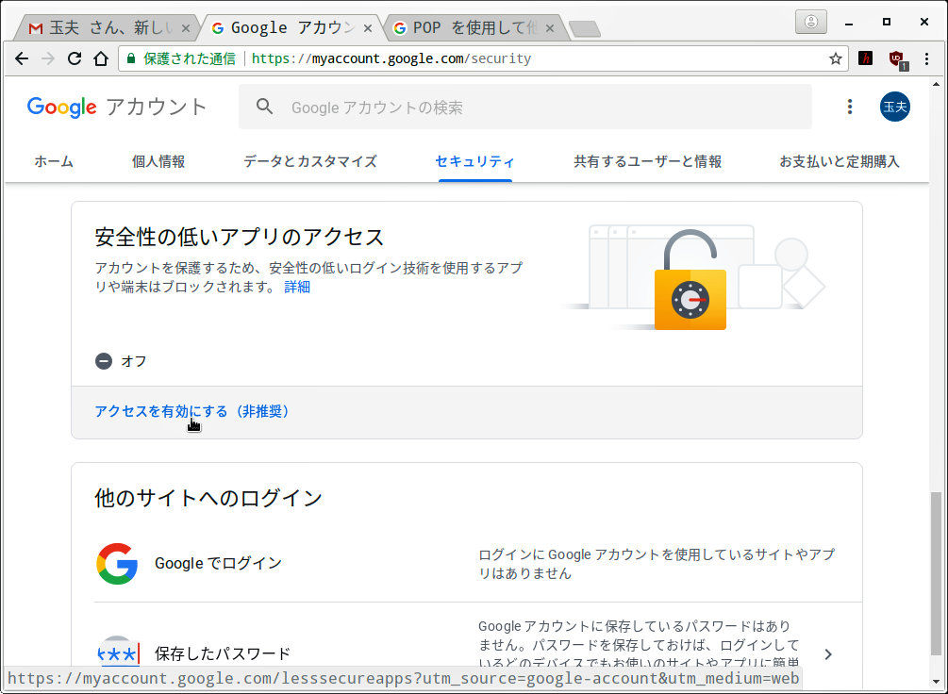The image size is (948, 694).
Task: Click the 他のサイトへのログイン heading
Action: coord(208,498)
